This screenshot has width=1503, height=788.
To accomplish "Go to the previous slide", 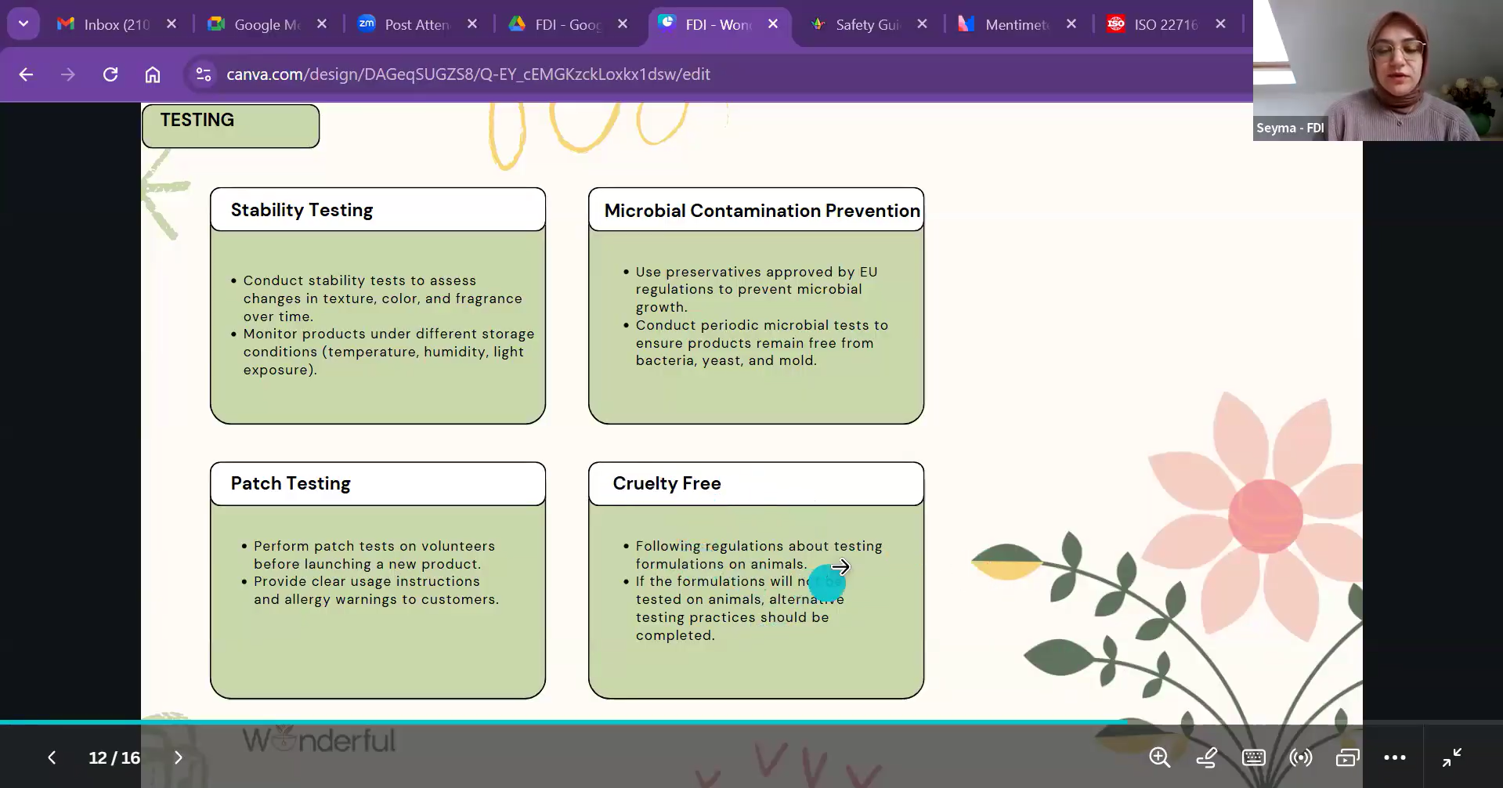I will (52, 757).
